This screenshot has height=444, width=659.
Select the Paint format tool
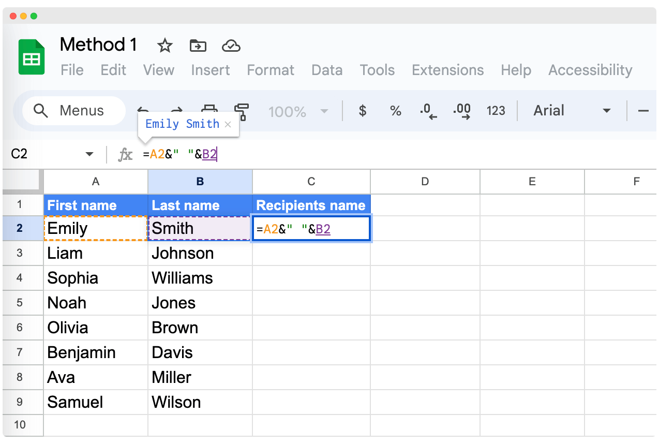242,110
